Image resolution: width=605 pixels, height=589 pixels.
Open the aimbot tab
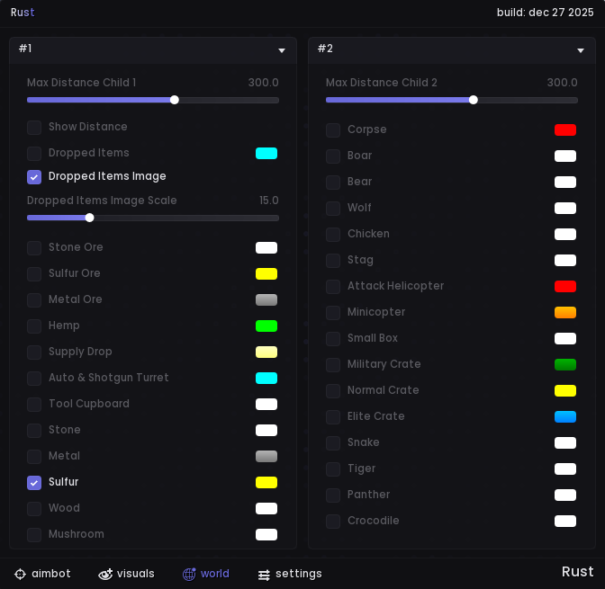pos(42,574)
